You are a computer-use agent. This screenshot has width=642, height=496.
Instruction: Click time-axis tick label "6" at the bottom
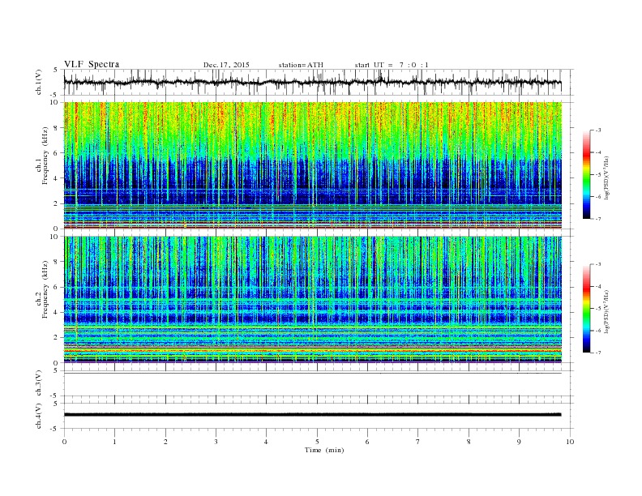pos(367,442)
